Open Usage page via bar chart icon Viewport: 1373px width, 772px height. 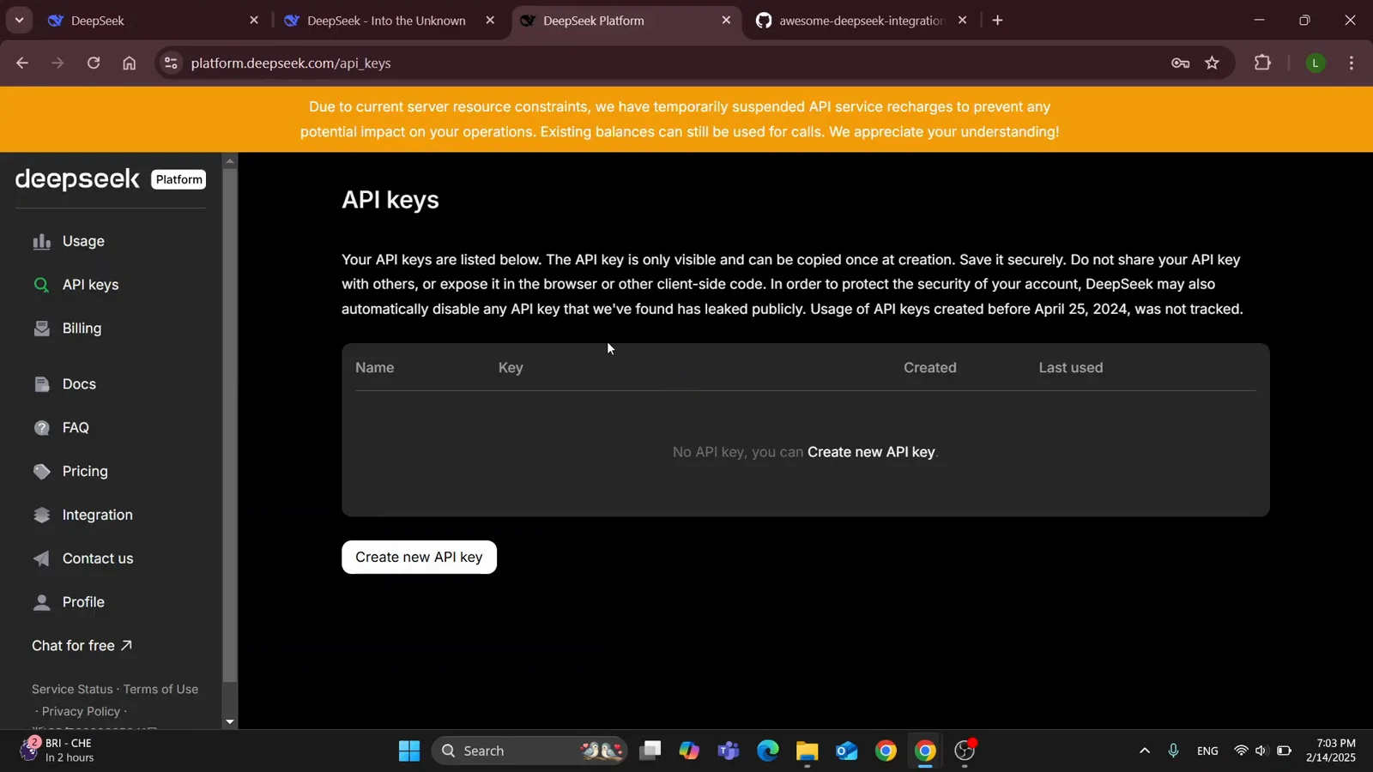41,242
